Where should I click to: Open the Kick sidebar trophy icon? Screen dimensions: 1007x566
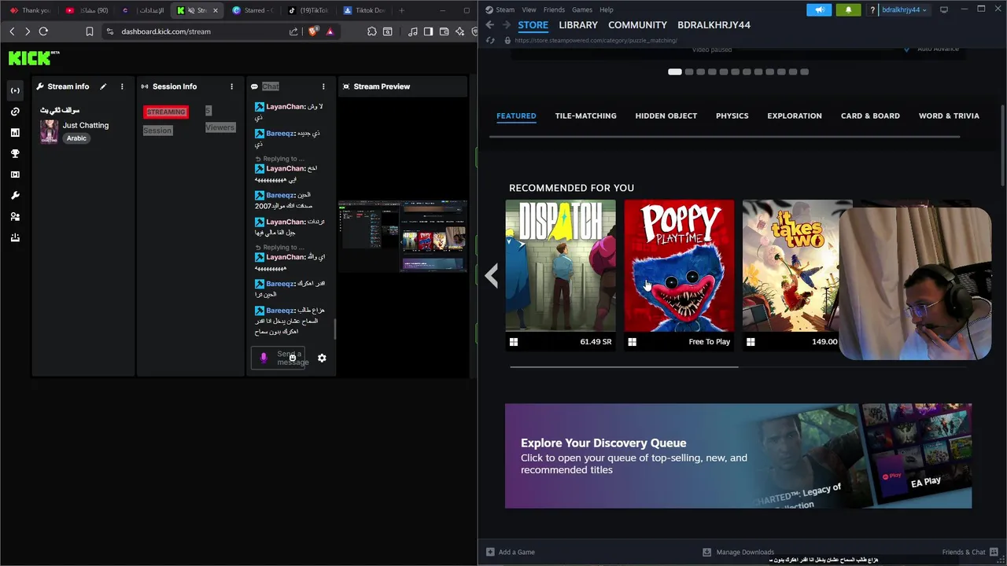click(15, 153)
